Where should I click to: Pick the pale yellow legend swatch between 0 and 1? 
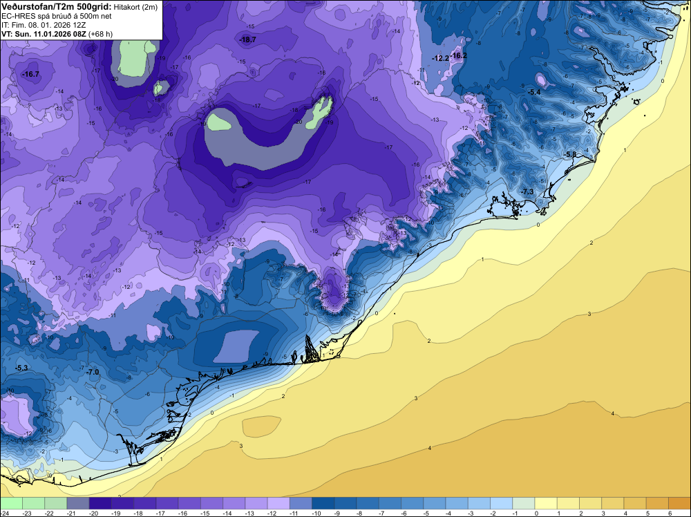click(x=546, y=503)
